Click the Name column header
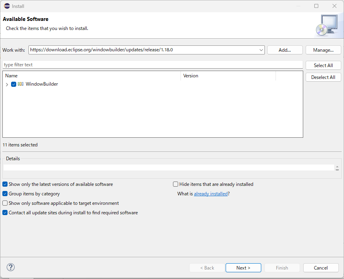 click(93, 76)
